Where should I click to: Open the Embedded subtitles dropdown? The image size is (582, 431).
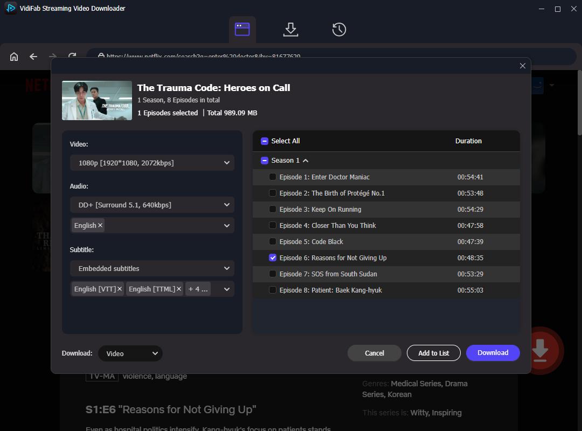point(152,268)
